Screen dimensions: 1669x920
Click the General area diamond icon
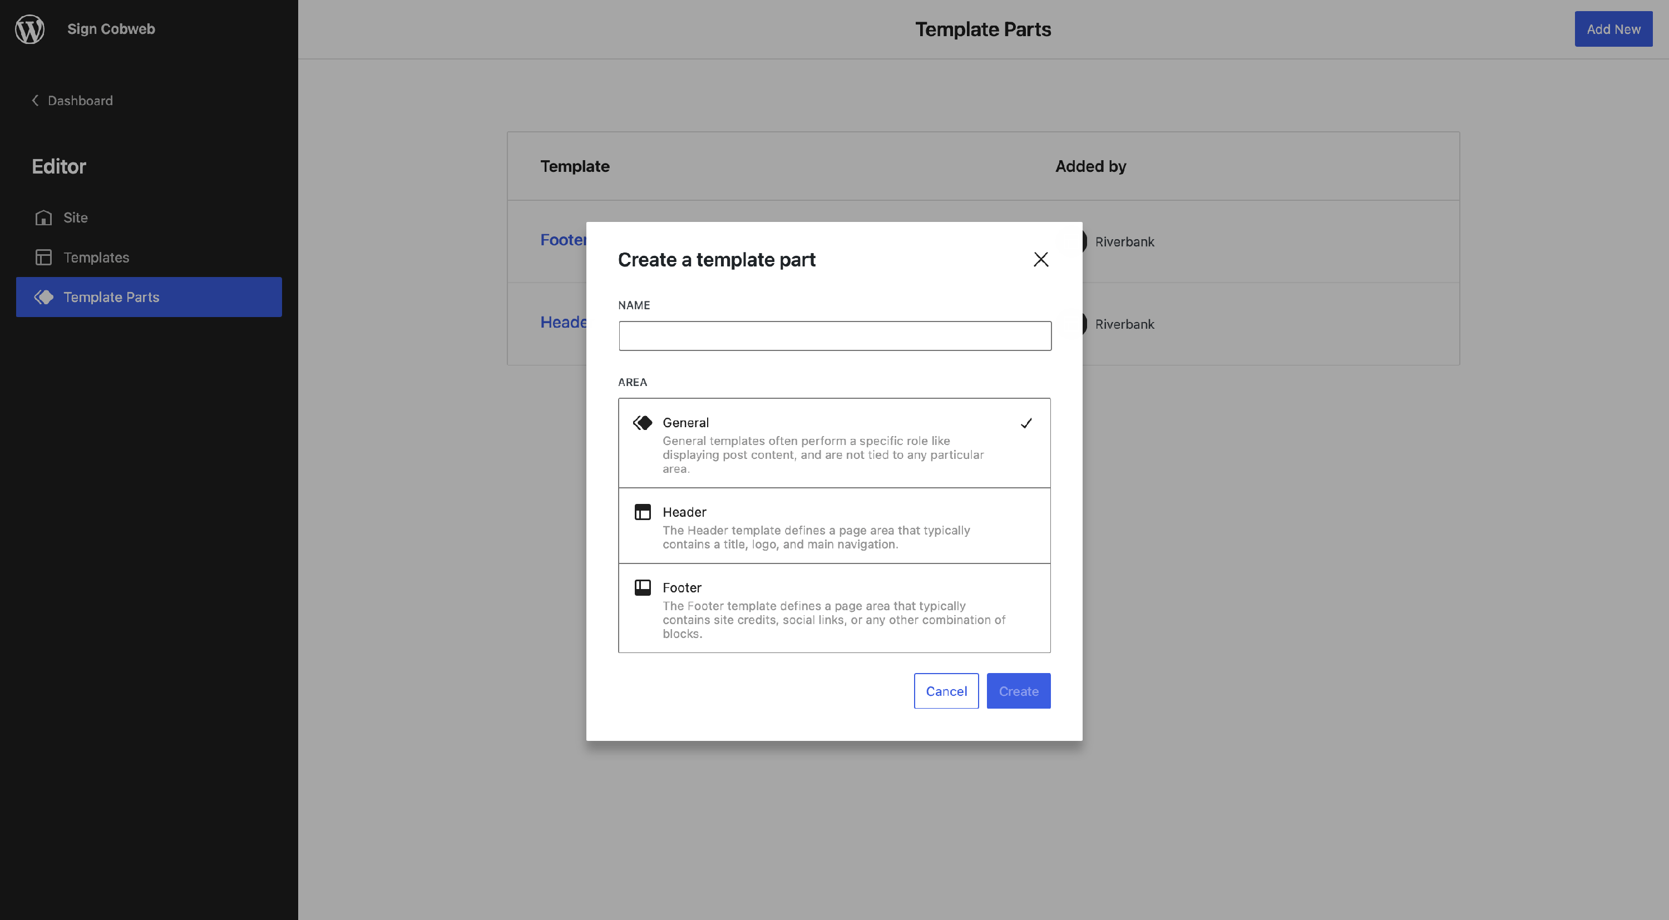642,423
